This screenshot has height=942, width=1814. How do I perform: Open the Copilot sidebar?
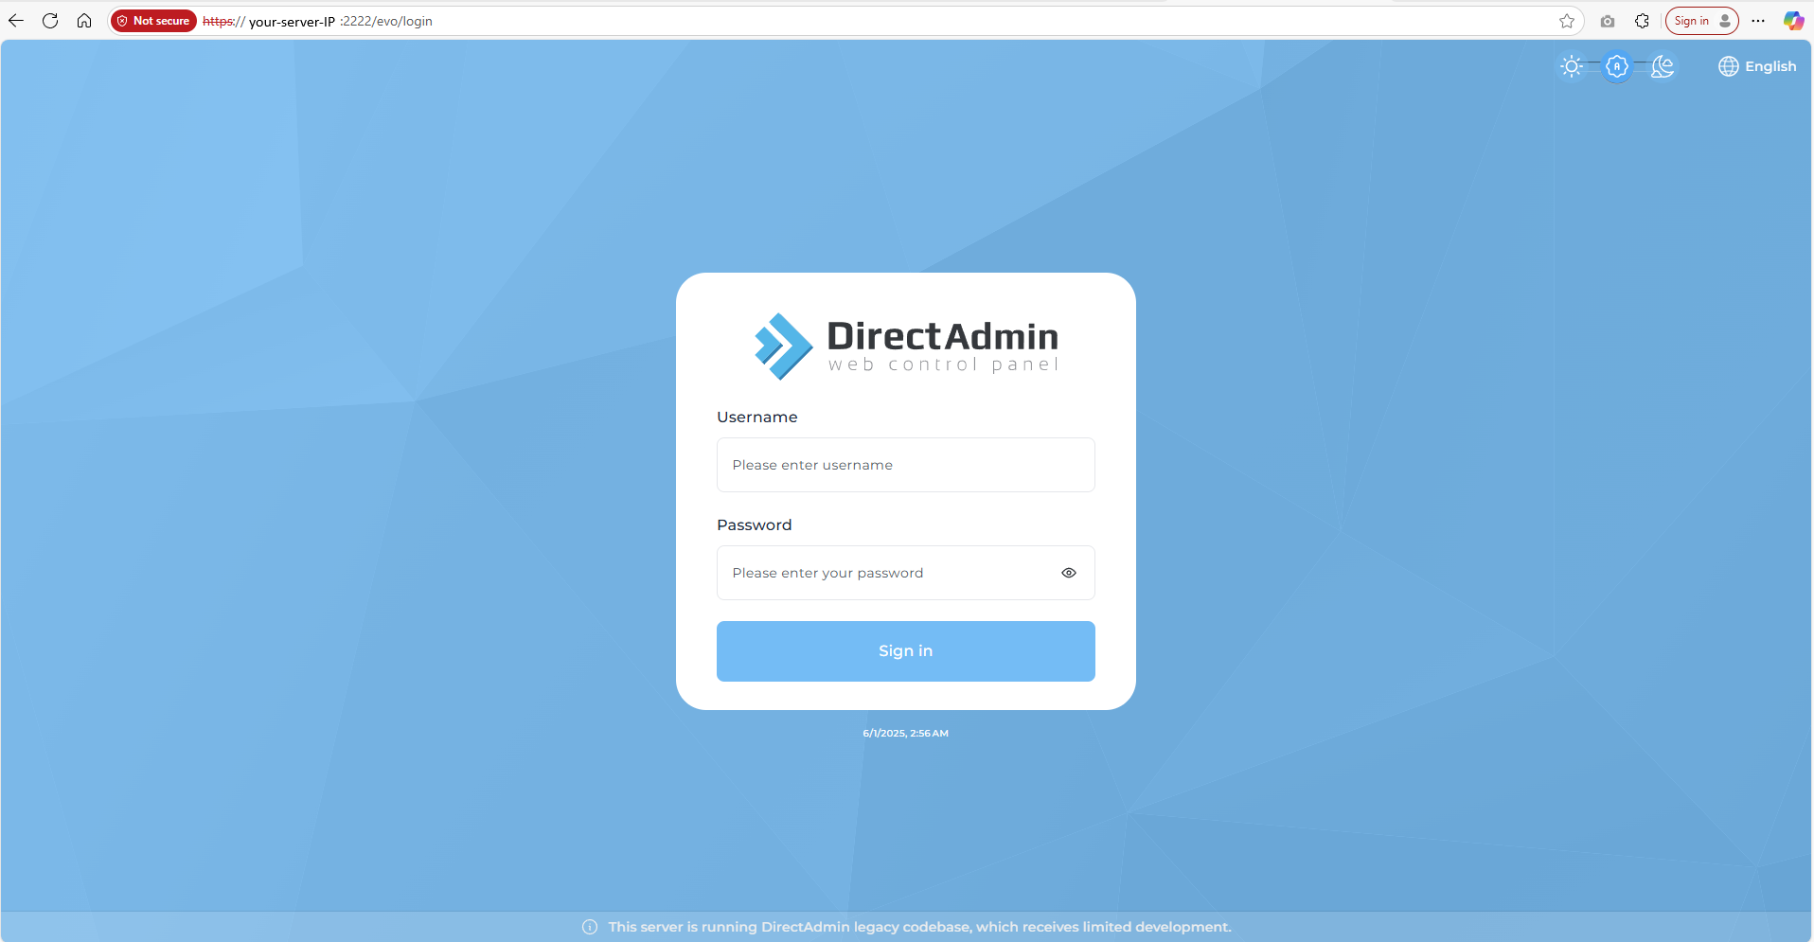click(1793, 21)
